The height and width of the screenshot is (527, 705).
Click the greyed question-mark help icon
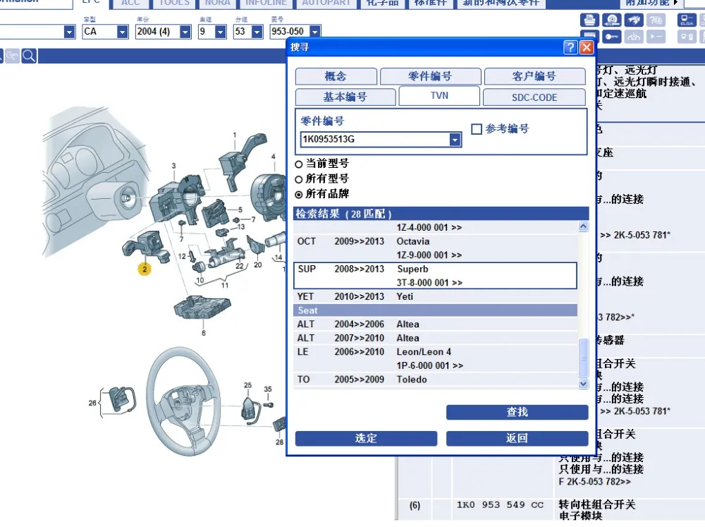coord(656,20)
